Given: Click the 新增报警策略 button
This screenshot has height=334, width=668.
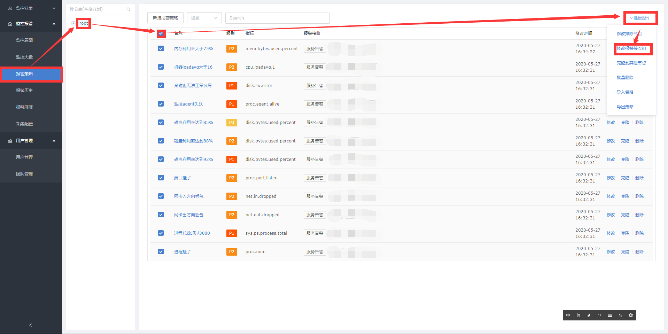Looking at the screenshot, I should click(165, 18).
